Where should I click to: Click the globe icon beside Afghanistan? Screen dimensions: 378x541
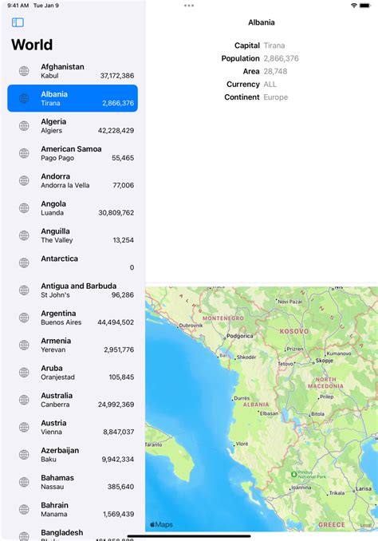(24, 71)
